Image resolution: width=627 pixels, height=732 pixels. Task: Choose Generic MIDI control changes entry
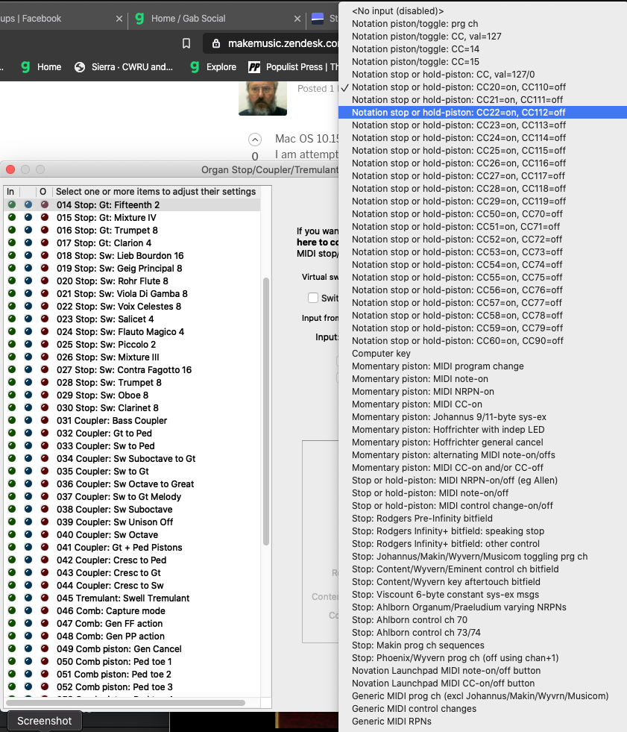(414, 709)
